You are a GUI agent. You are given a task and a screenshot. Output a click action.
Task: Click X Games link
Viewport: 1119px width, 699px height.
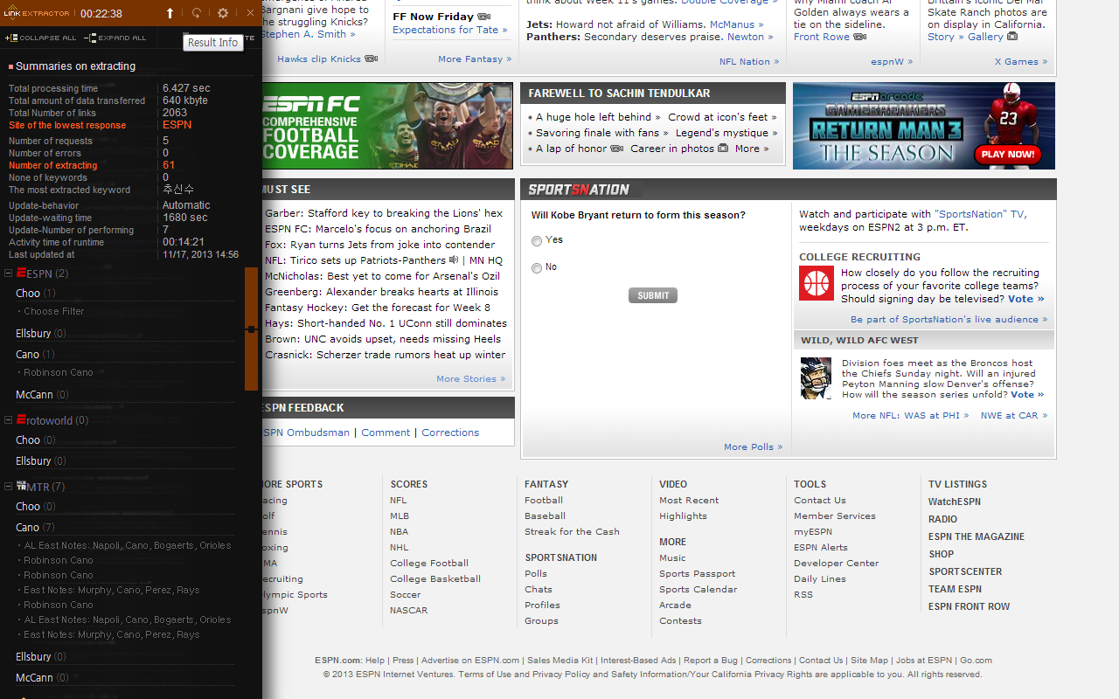click(1020, 62)
